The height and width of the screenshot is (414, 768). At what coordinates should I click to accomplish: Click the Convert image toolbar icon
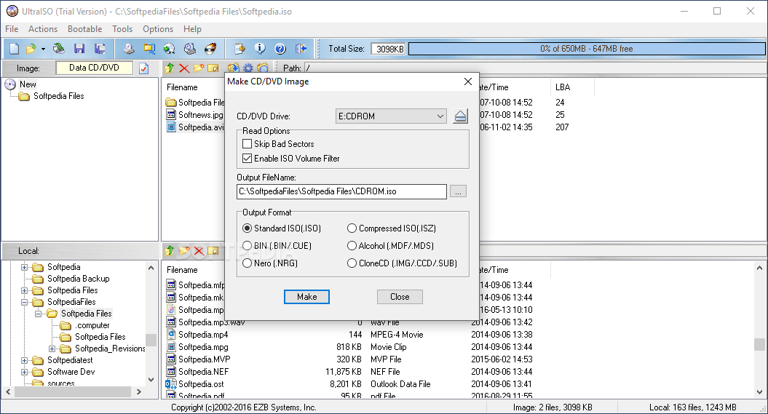tap(149, 49)
